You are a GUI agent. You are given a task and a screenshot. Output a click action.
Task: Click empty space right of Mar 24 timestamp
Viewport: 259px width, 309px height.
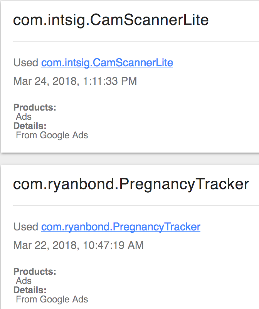197,81
